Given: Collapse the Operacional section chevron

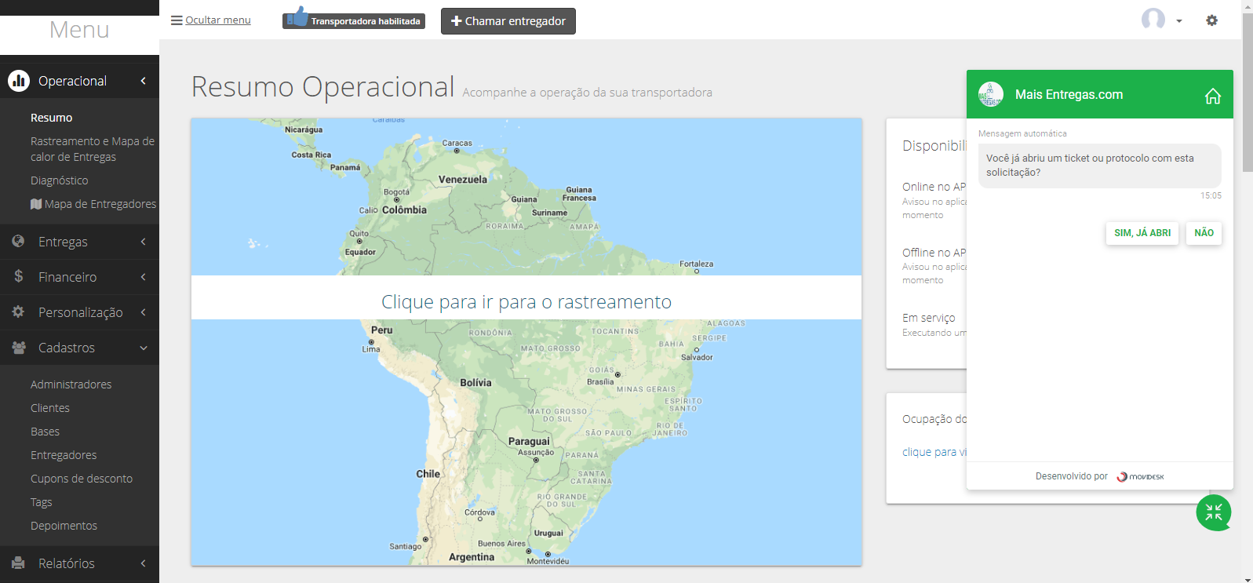Looking at the screenshot, I should [x=144, y=81].
